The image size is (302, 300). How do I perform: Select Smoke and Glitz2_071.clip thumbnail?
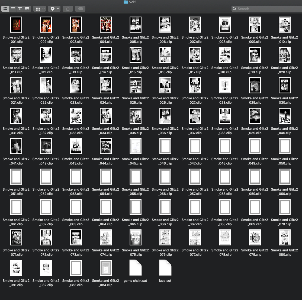(x=16, y=238)
